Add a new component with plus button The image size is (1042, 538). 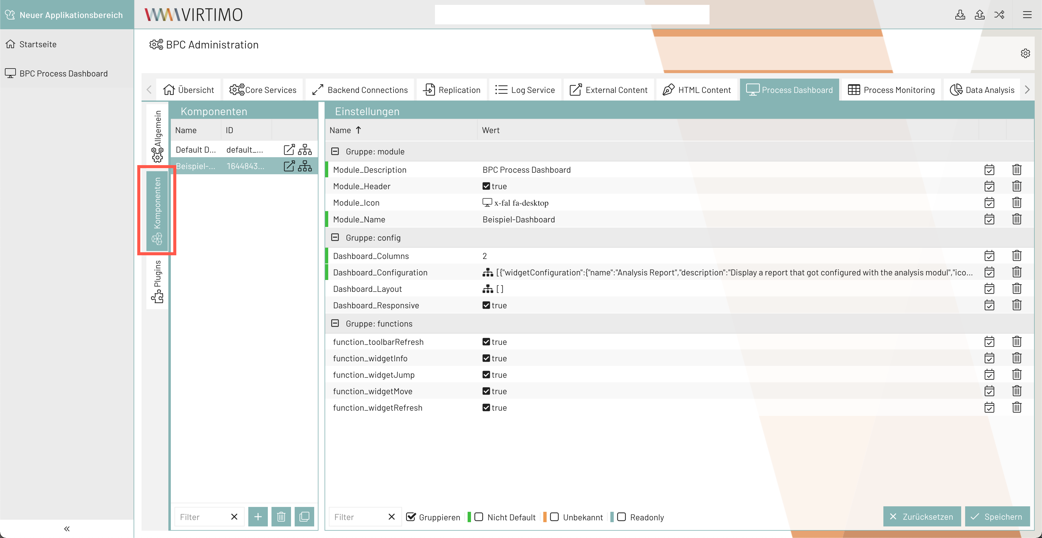pos(258,517)
